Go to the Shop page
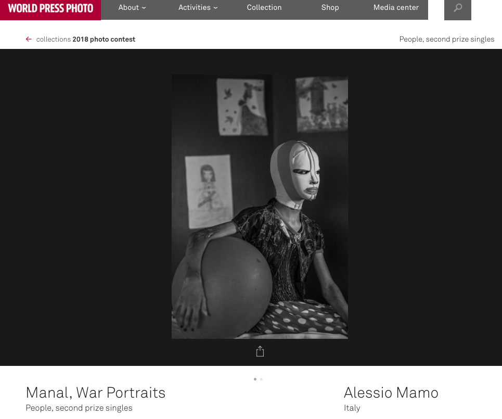This screenshot has height=419, width=502. (x=330, y=7)
